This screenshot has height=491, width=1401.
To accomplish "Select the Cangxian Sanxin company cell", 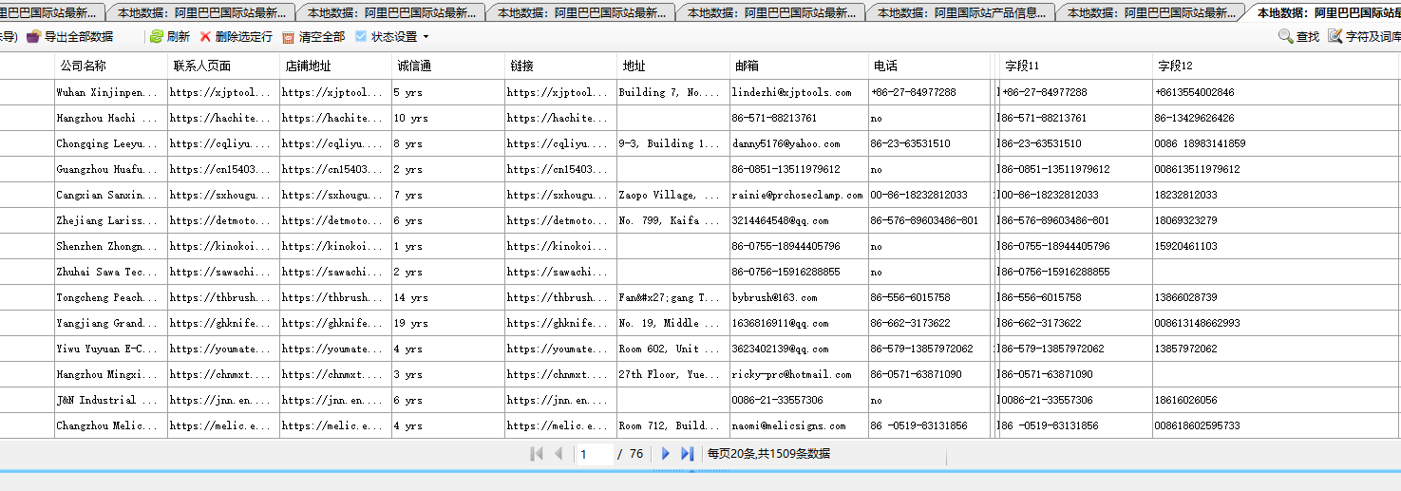I will click(111, 196).
